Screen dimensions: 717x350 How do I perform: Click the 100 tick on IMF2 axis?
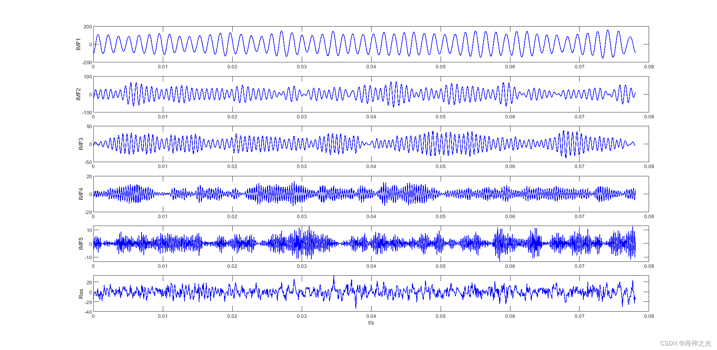[88, 77]
